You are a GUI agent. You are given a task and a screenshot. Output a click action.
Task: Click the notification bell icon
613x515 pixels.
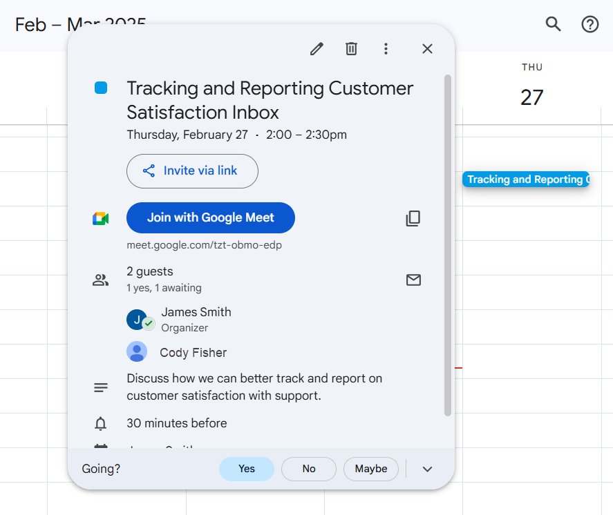[x=100, y=422]
